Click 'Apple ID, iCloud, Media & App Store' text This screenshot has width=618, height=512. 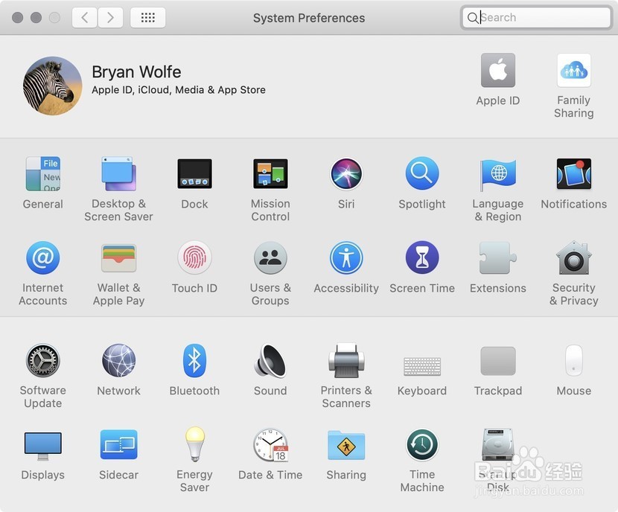[179, 90]
